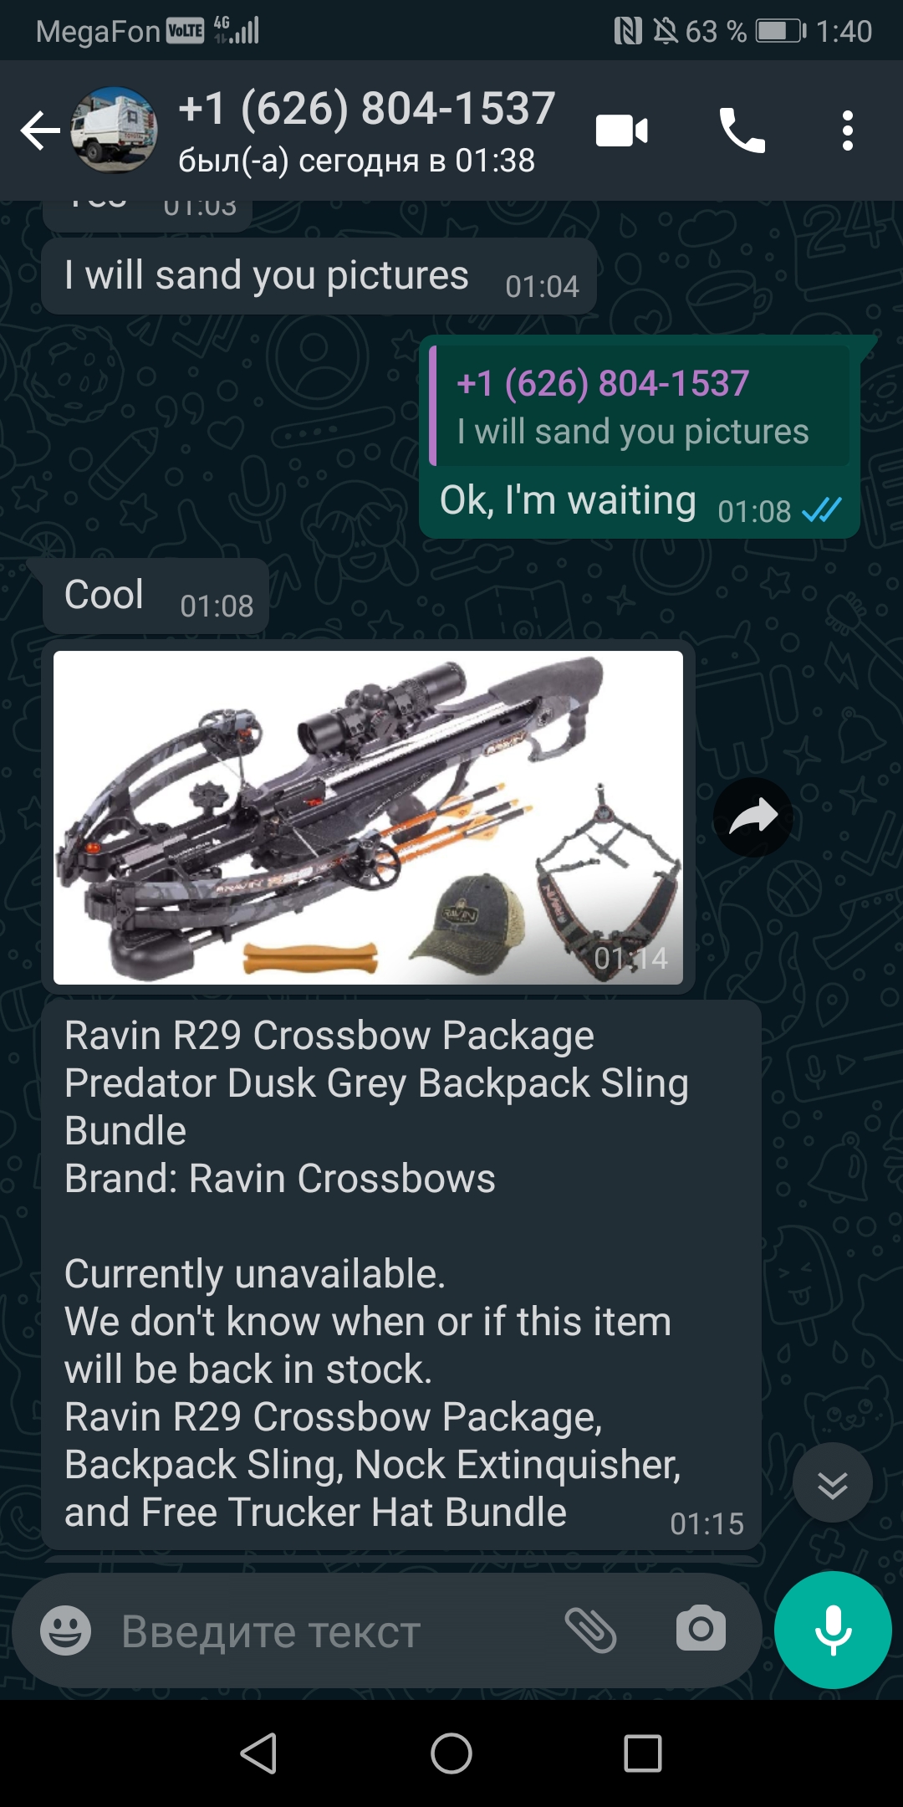The height and width of the screenshot is (1807, 903).
Task: Open the three-dot more options menu
Action: click(847, 131)
